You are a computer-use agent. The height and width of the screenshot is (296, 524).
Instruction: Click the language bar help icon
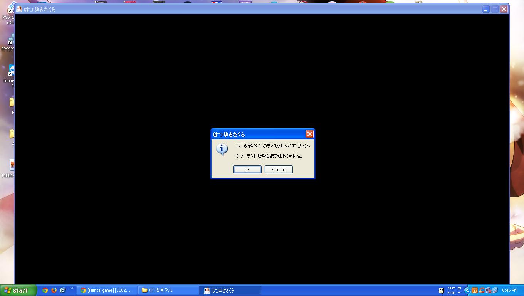[x=441, y=291]
